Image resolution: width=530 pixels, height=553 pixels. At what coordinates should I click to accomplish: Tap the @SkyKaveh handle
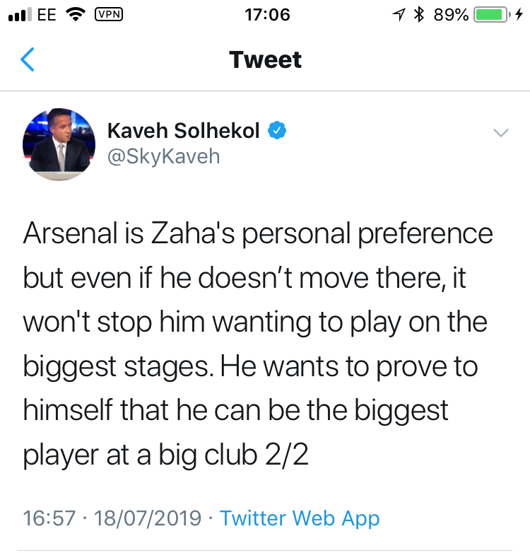pos(163,156)
